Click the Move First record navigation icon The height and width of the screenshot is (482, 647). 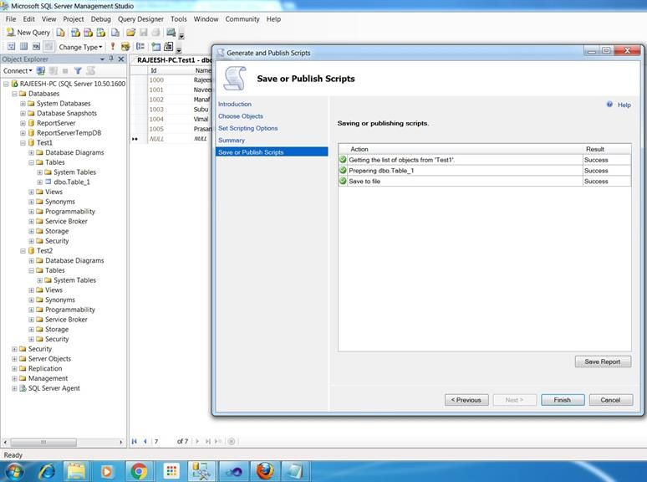pos(135,441)
